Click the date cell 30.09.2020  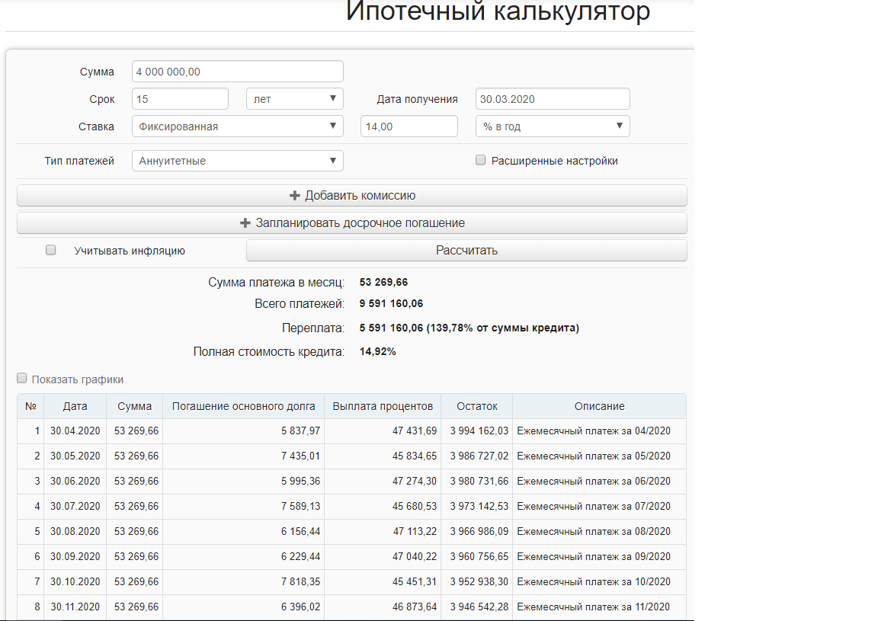[75, 556]
